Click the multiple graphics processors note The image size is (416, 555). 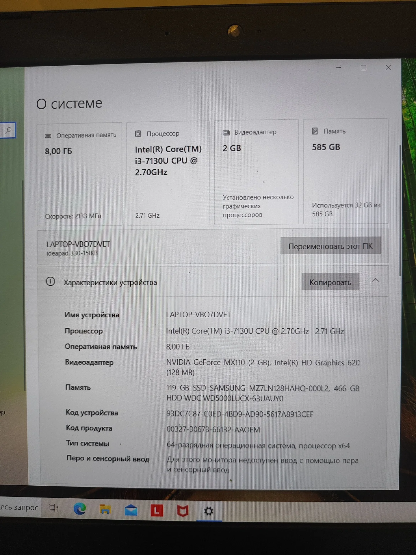258,206
